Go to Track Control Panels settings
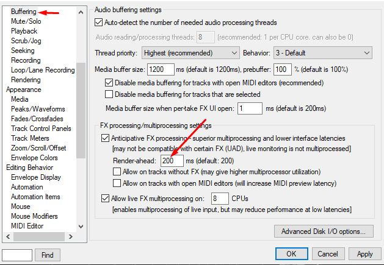This screenshot has height=265, width=384. pyautogui.click(x=41, y=129)
